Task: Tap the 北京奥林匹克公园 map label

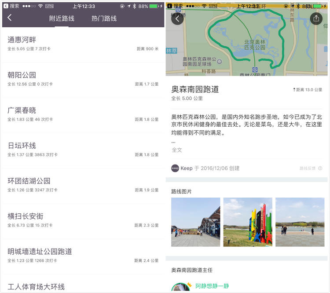Action: (x=255, y=44)
